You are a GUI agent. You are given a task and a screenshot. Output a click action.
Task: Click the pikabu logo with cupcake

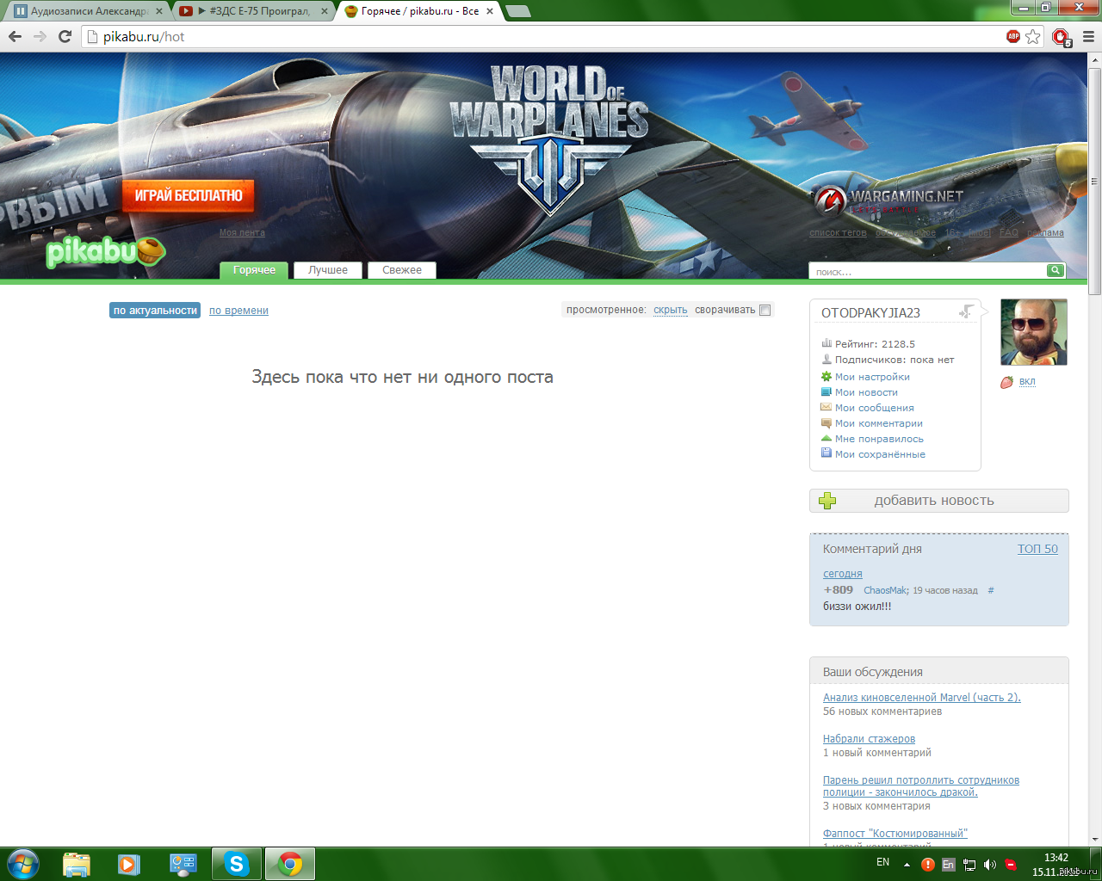point(105,251)
